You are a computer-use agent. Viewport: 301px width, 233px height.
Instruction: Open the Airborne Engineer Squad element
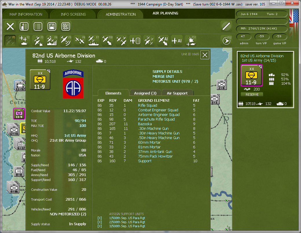[159, 114]
